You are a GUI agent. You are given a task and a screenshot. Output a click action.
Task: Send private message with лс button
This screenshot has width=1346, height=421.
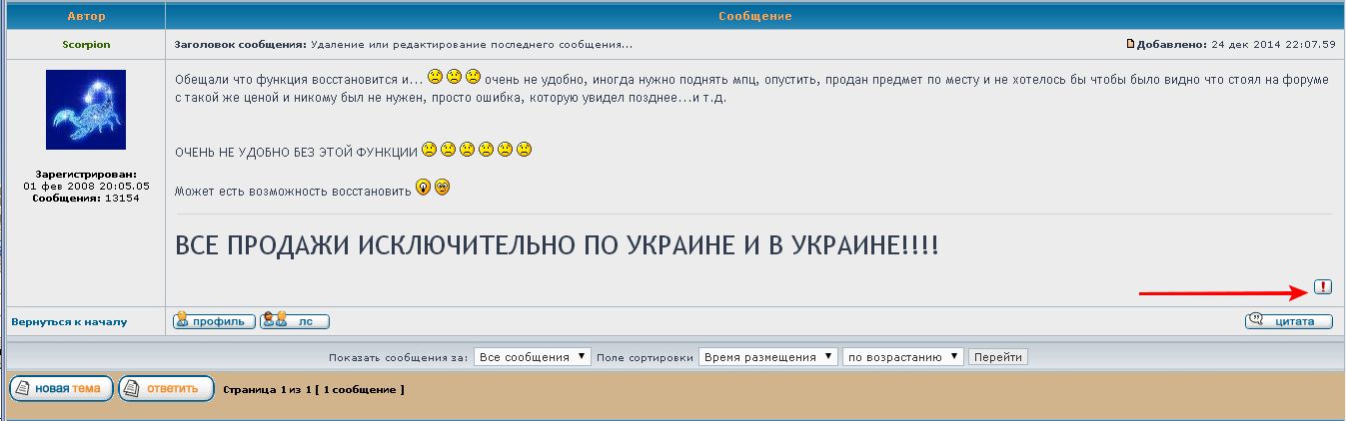[295, 321]
